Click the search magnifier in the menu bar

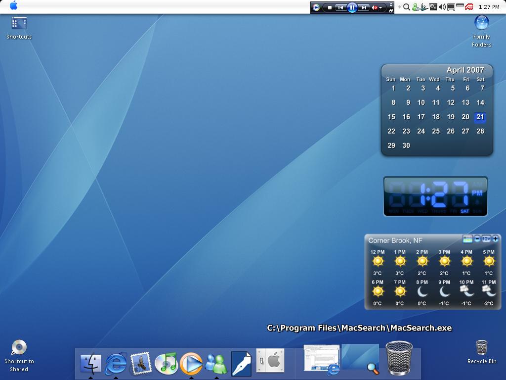[407, 7]
